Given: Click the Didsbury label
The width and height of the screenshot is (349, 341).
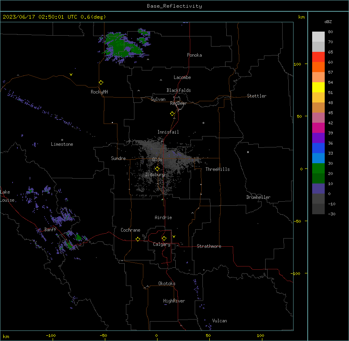Looking at the screenshot, I should (155, 175).
